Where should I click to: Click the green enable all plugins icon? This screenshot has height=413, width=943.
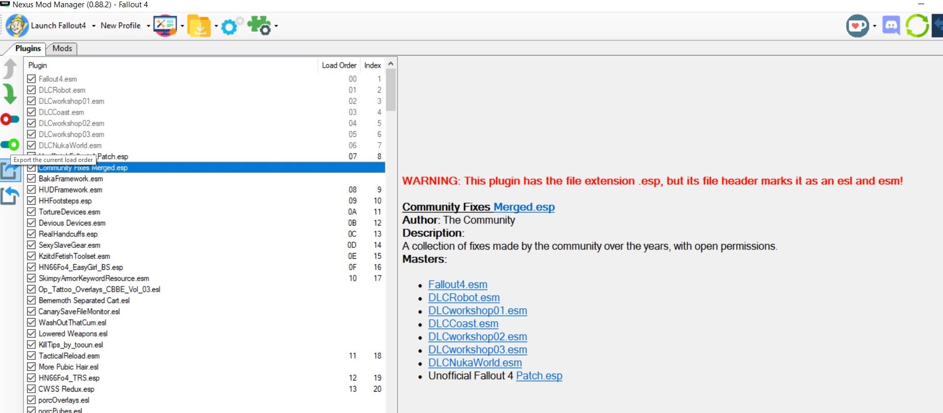[x=10, y=144]
